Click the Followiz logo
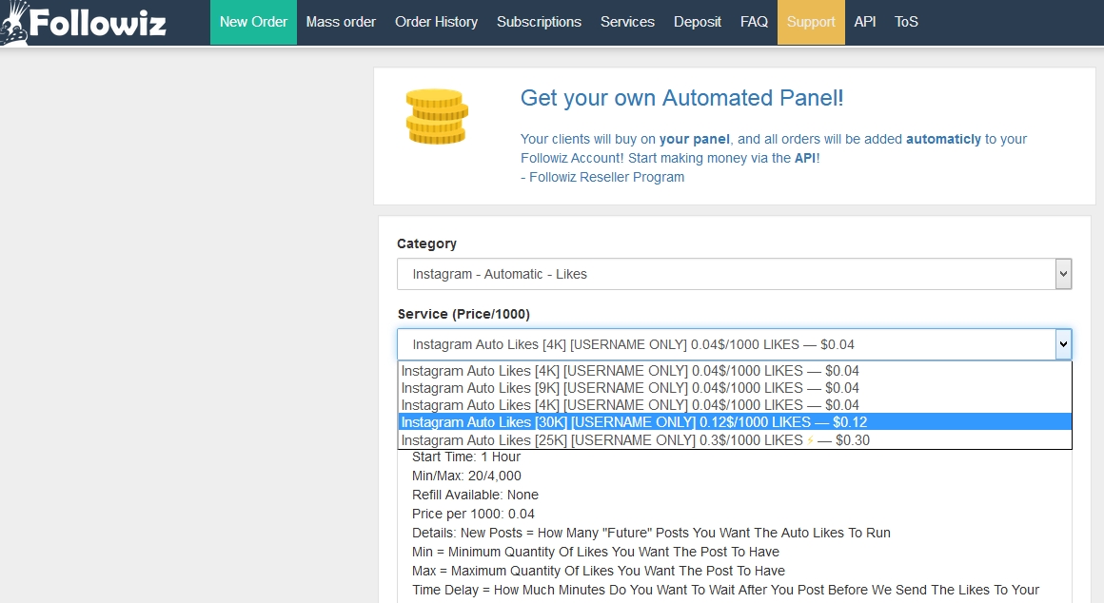Viewport: 1104px width, 603px height. click(x=84, y=23)
